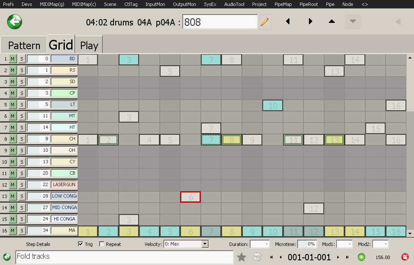Screen dimensions: 414x265
Task: Go to next pattern with right arrow
Action: [x=310, y=22]
